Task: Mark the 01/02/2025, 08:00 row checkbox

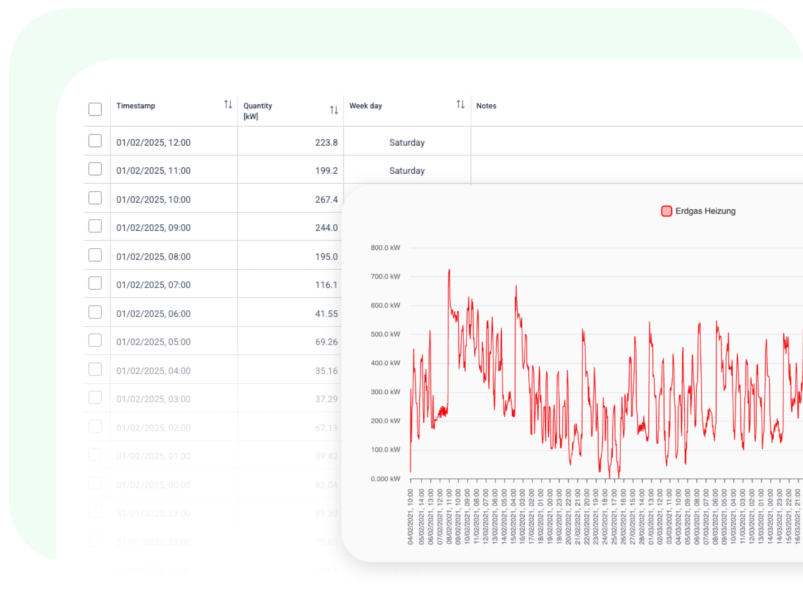Action: [95, 255]
